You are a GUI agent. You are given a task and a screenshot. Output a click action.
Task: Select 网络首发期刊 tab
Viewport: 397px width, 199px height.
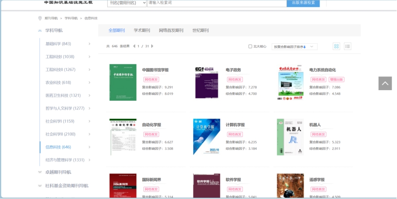click(x=171, y=31)
